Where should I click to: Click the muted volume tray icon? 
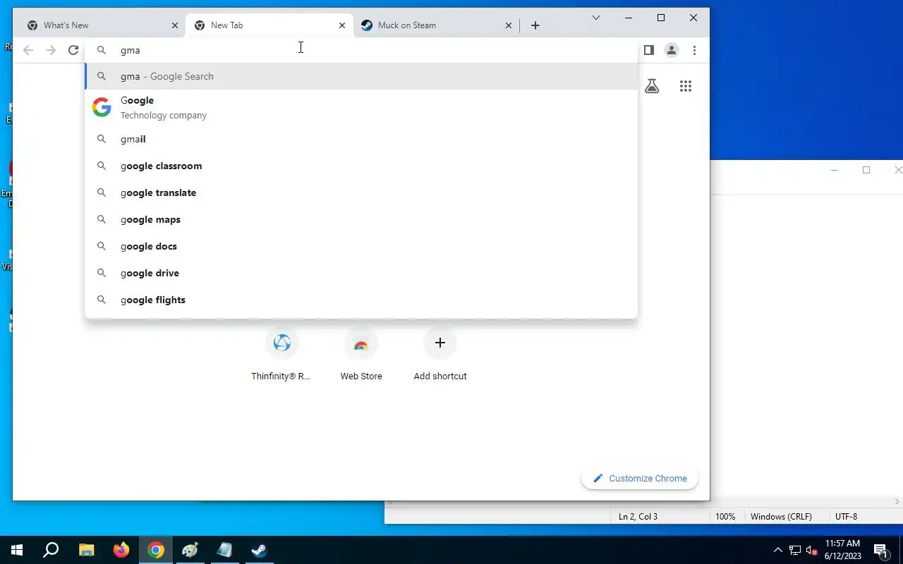pyautogui.click(x=812, y=550)
